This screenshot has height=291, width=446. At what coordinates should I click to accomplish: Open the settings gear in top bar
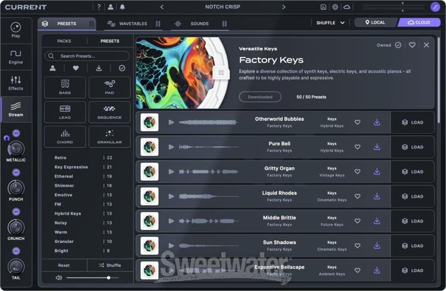coord(335,7)
